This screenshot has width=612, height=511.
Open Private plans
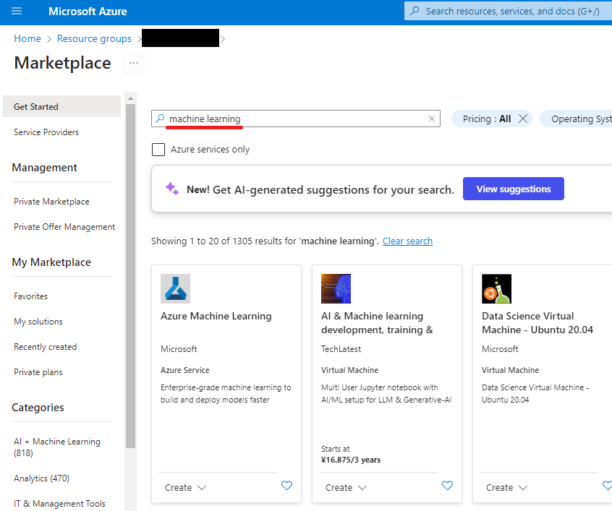click(38, 372)
